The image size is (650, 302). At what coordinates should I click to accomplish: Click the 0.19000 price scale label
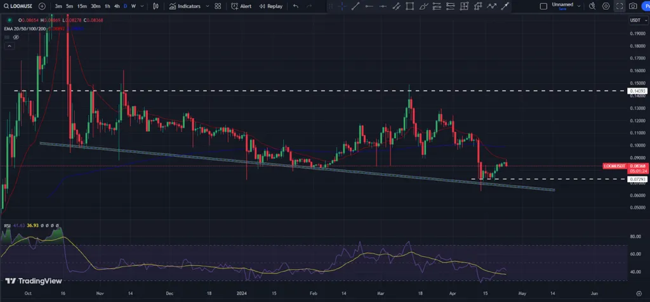pos(637,34)
